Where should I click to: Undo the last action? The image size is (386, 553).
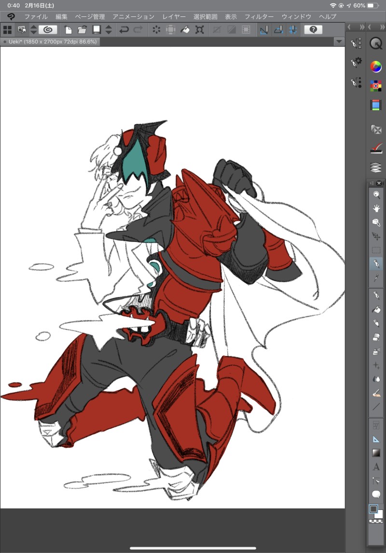coord(124,29)
